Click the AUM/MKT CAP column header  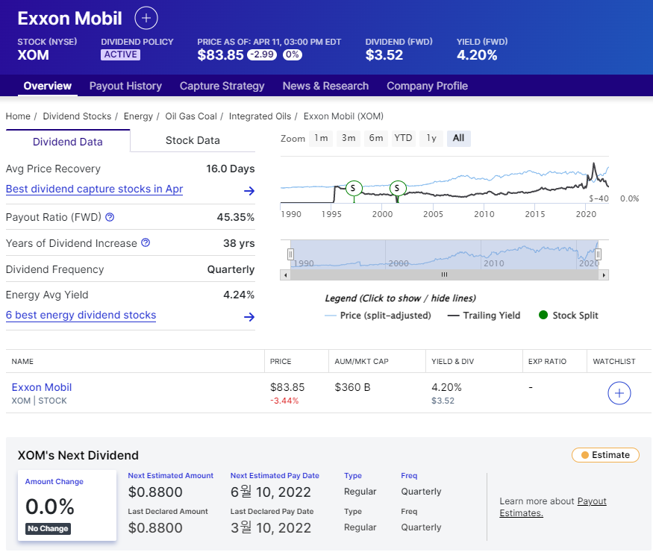(361, 361)
